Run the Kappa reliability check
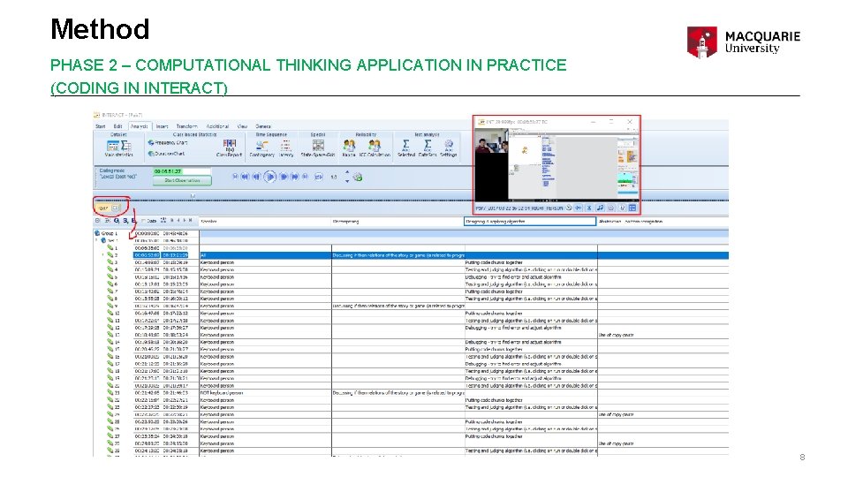The width and height of the screenshot is (848, 477). coord(349,148)
